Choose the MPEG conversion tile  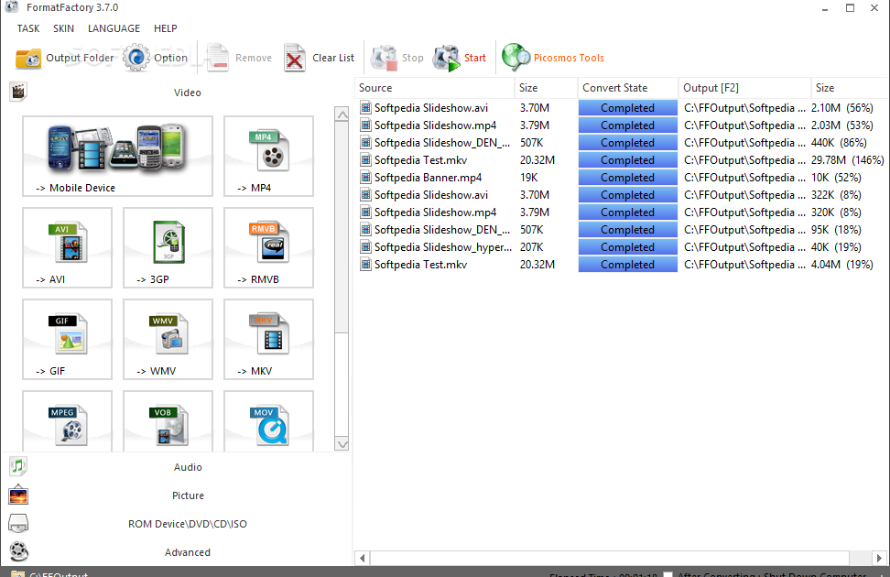(68, 421)
